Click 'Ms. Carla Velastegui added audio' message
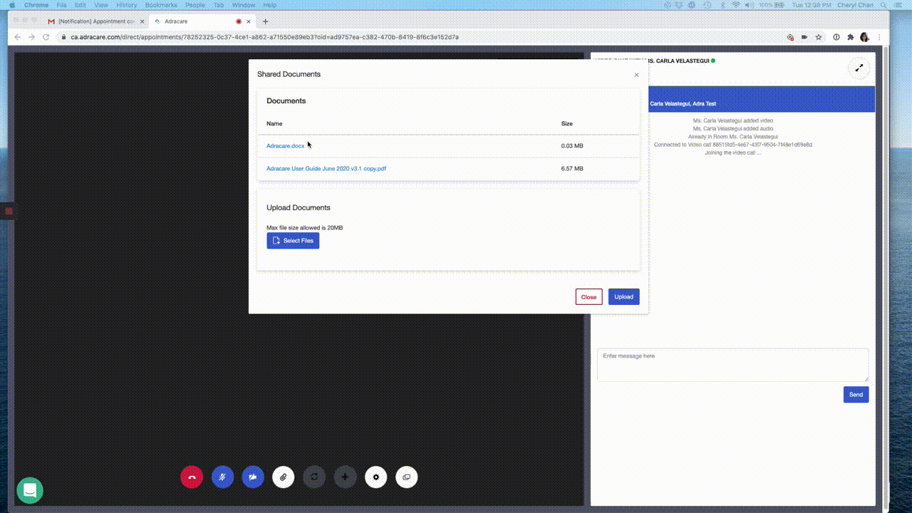Image resolution: width=912 pixels, height=513 pixels. click(732, 129)
